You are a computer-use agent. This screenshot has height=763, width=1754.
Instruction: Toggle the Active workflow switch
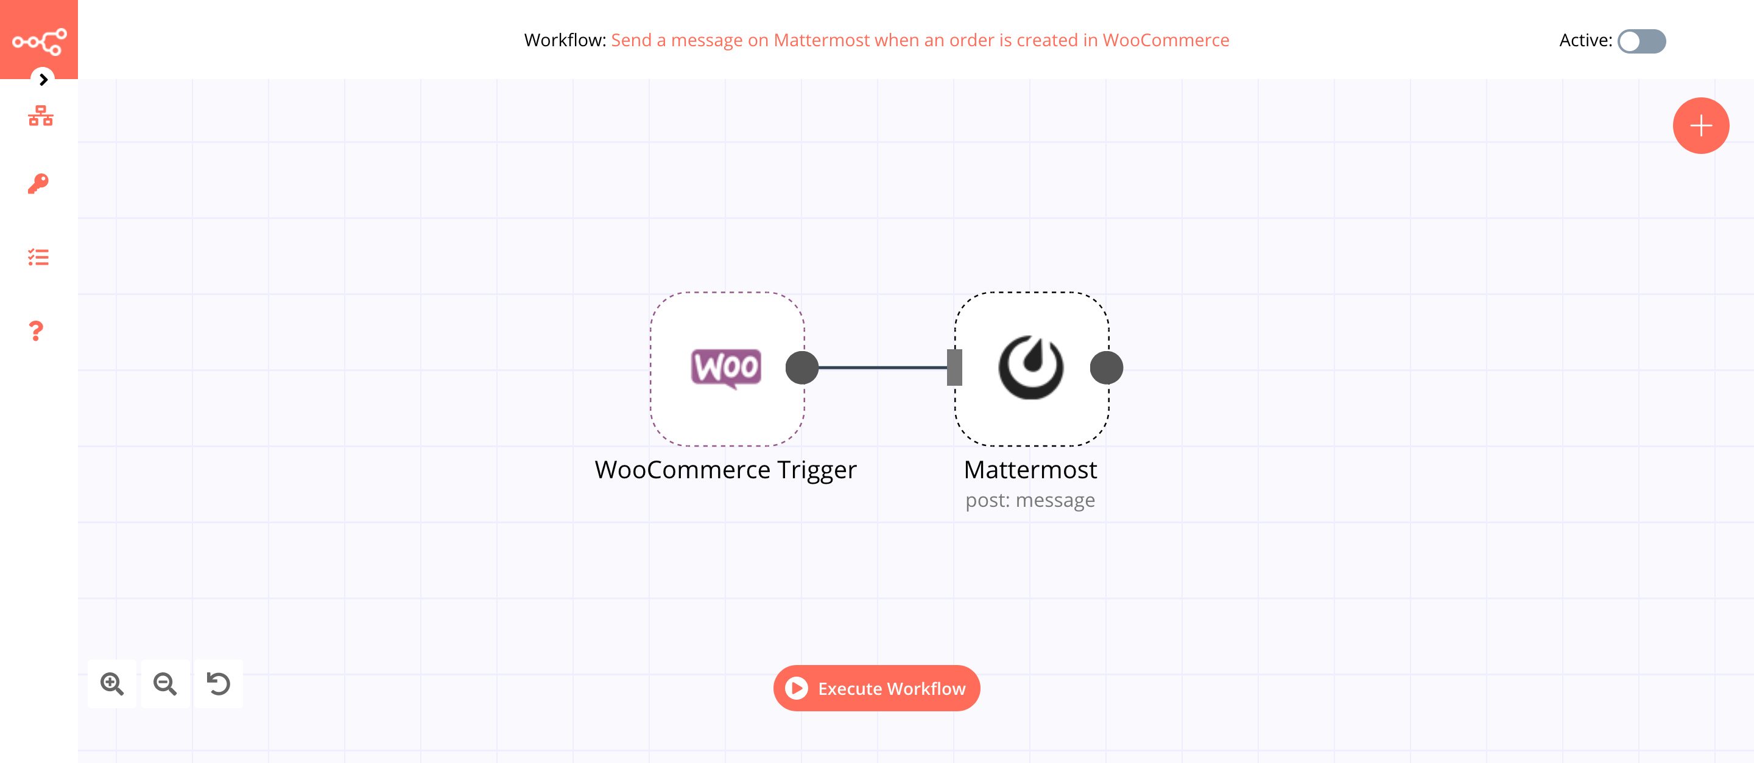pyautogui.click(x=1641, y=40)
